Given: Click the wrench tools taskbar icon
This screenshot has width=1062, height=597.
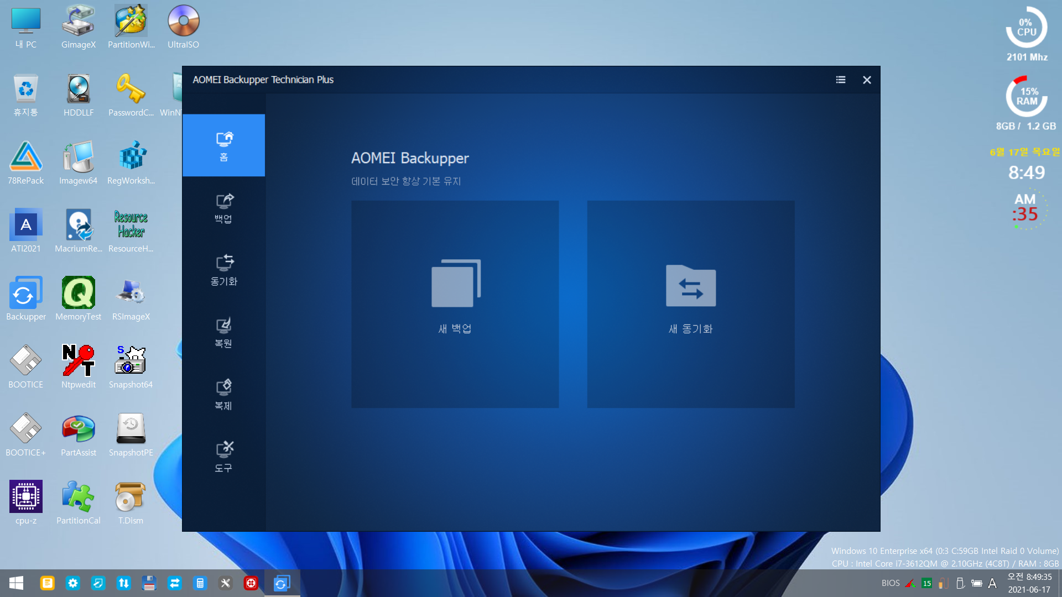Looking at the screenshot, I should click(225, 583).
